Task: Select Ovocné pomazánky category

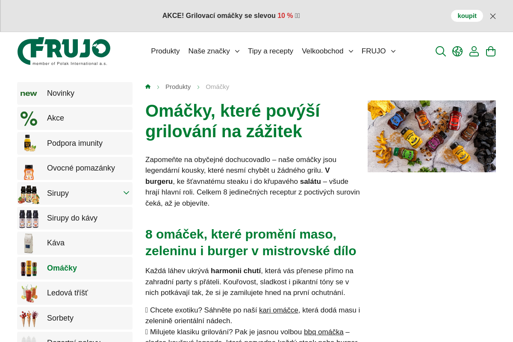Action: [x=75, y=168]
